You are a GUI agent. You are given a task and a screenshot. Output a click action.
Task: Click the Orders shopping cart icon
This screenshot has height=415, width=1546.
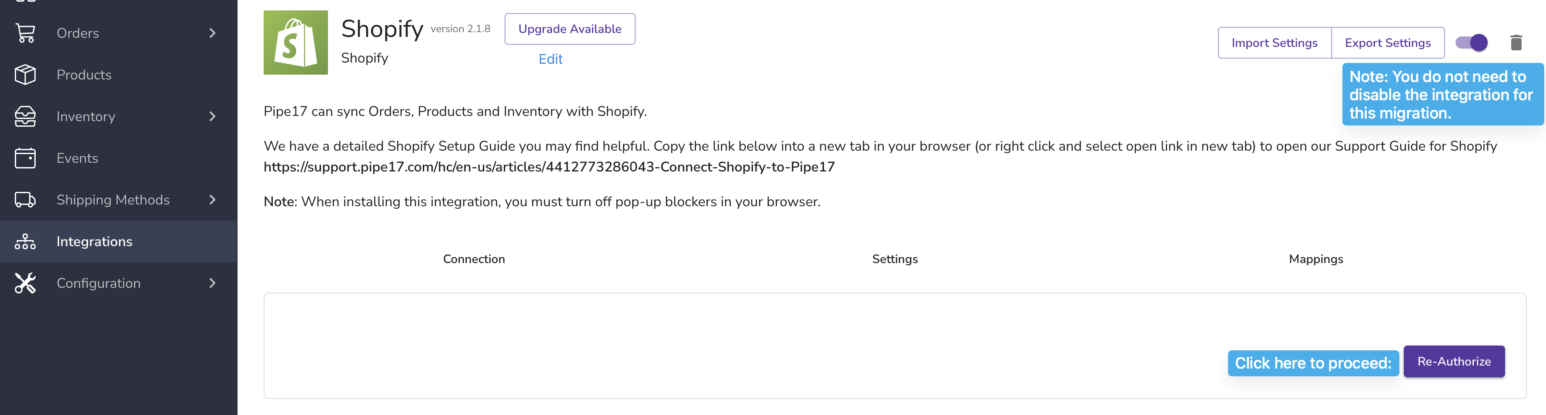pos(25,33)
